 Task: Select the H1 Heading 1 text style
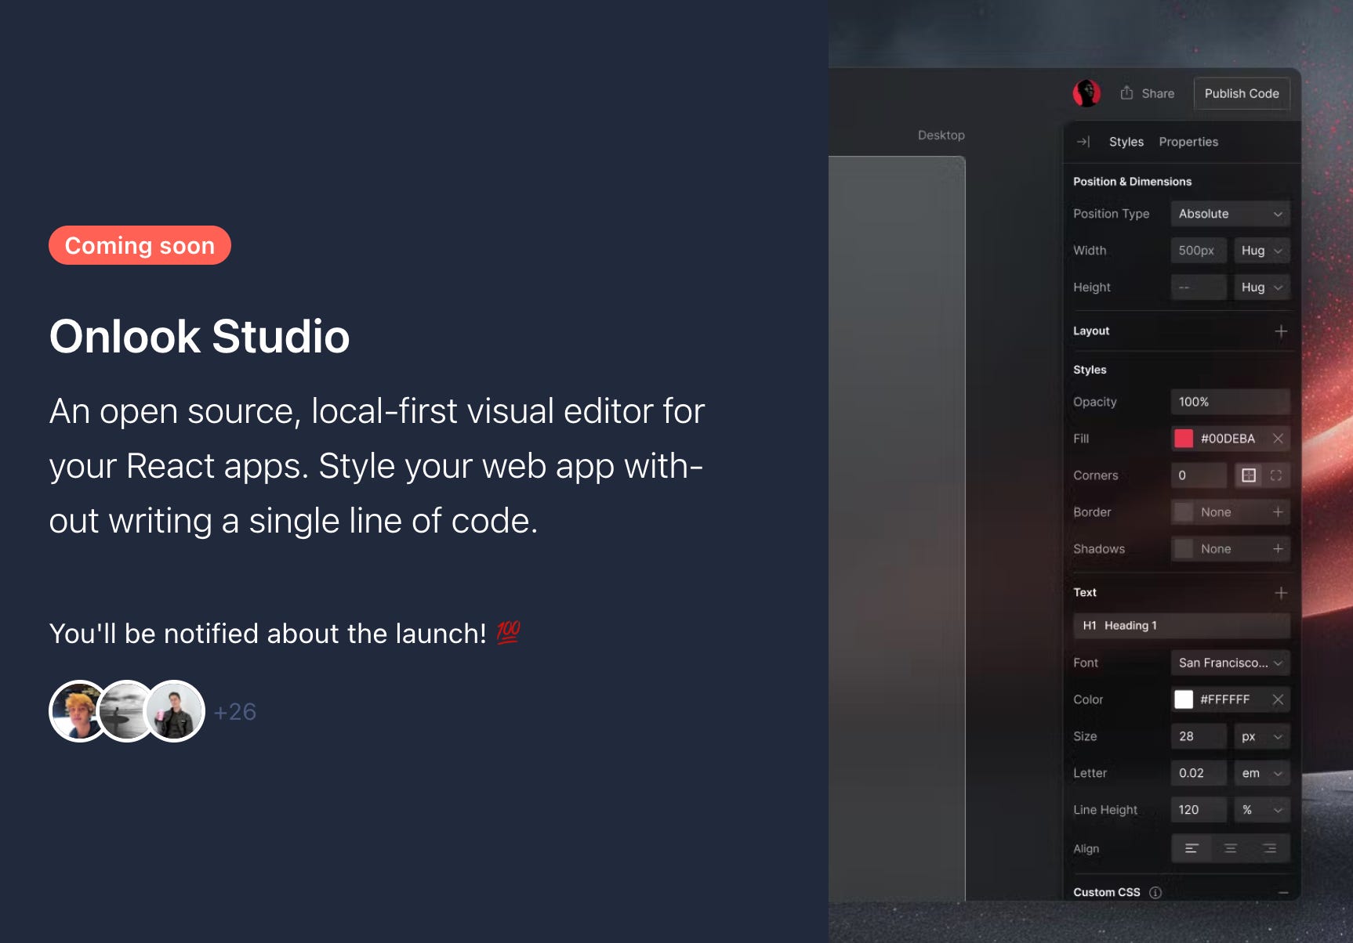1181,625
